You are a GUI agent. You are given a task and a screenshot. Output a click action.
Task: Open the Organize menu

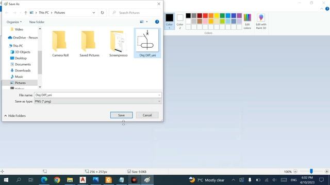(14, 22)
